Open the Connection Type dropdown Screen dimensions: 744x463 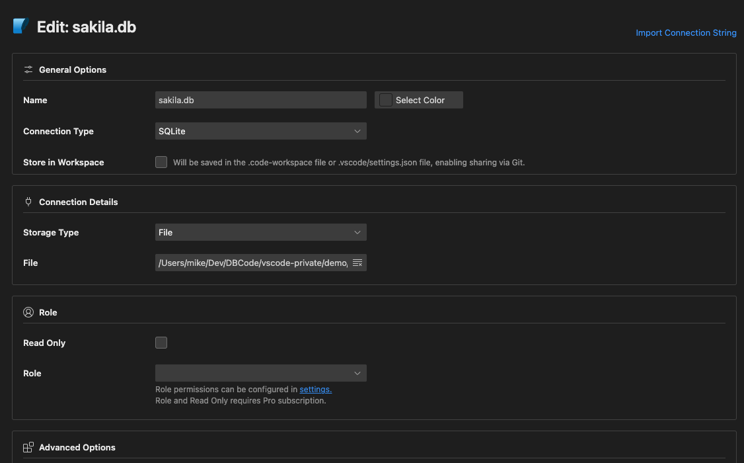(x=260, y=131)
